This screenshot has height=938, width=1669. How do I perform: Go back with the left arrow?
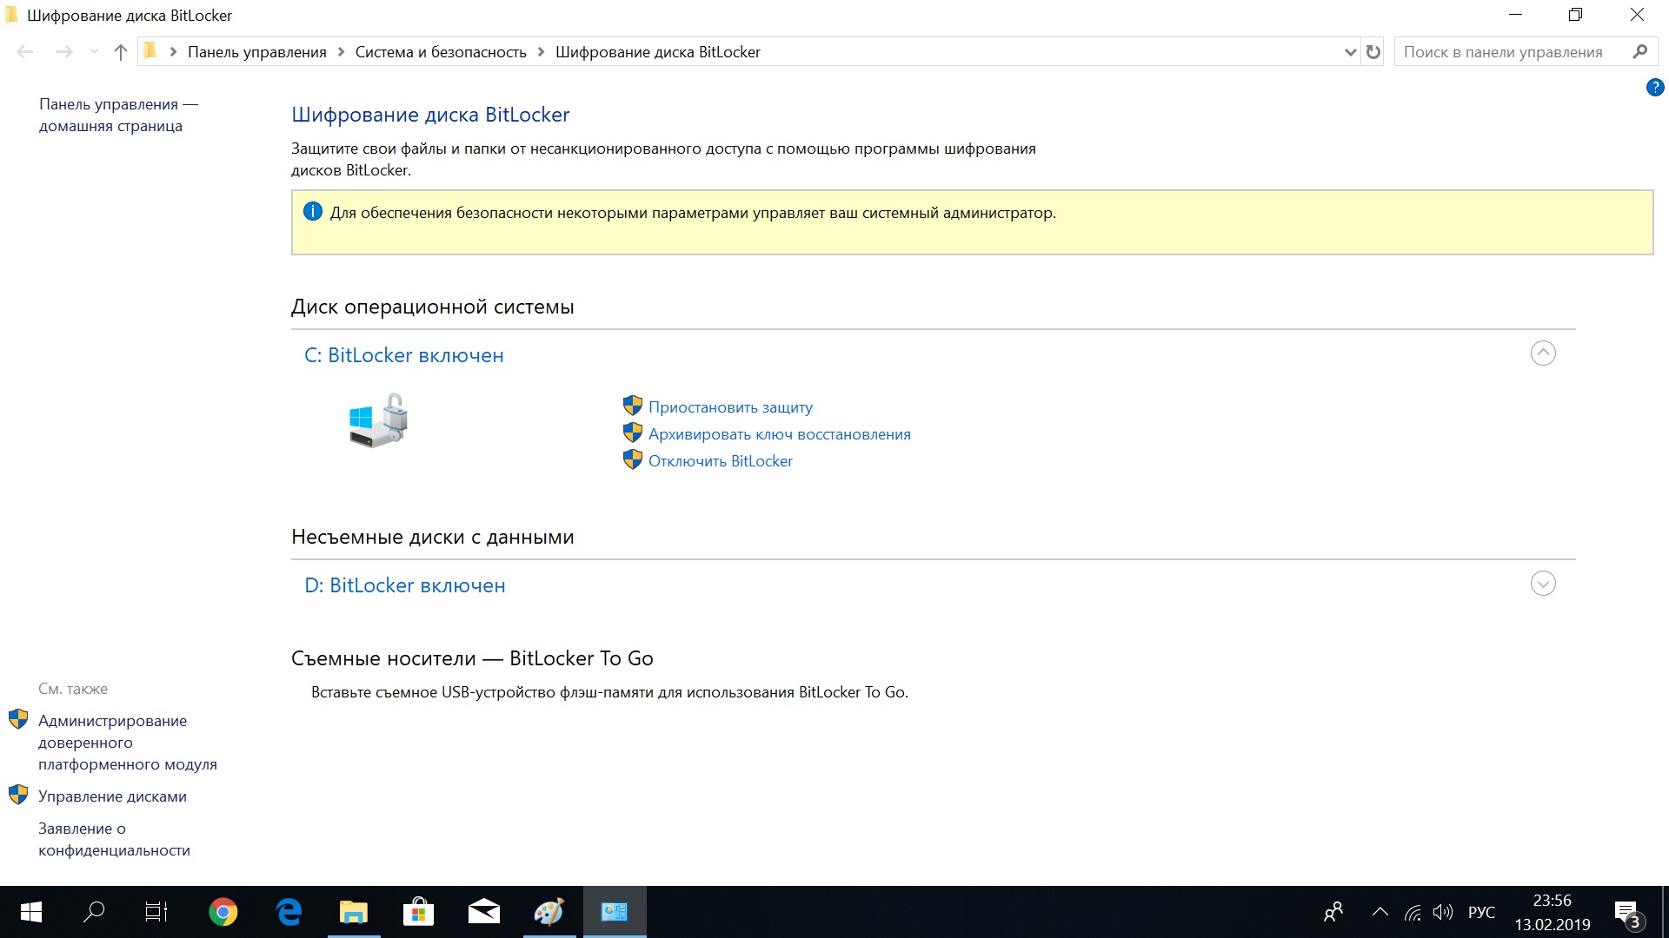coord(25,52)
